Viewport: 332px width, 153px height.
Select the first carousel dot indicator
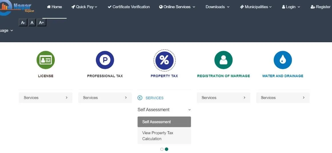coord(162,149)
